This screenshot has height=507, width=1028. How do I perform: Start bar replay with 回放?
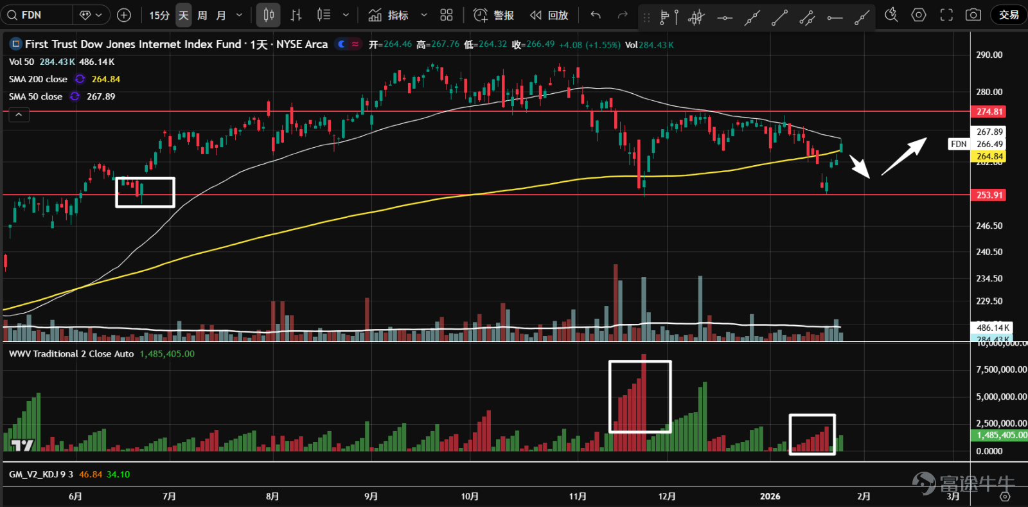tap(549, 15)
